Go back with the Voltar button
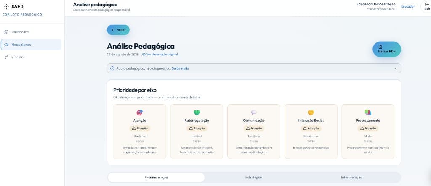 [118, 30]
